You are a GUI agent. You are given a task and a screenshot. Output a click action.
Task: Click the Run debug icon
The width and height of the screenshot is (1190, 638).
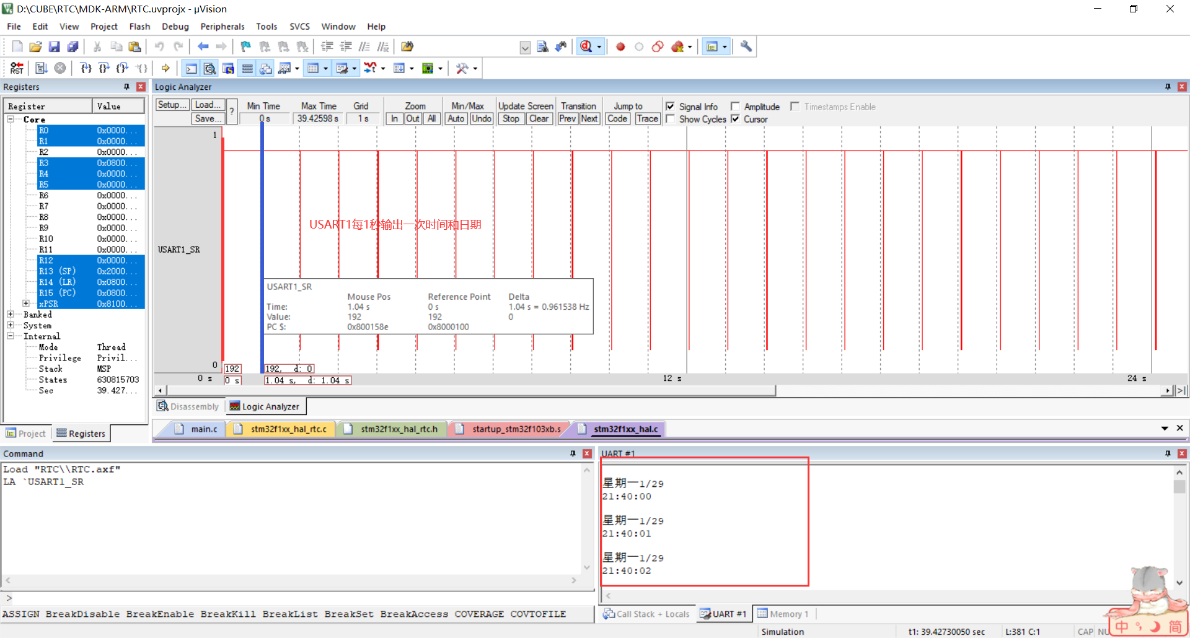pyautogui.click(x=42, y=68)
